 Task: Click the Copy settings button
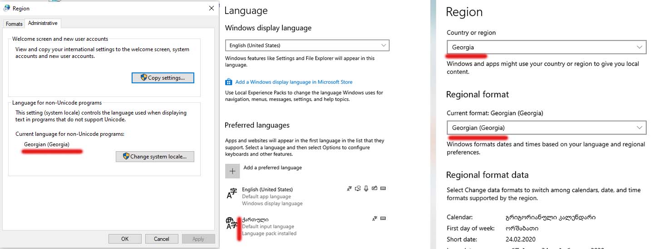point(163,78)
